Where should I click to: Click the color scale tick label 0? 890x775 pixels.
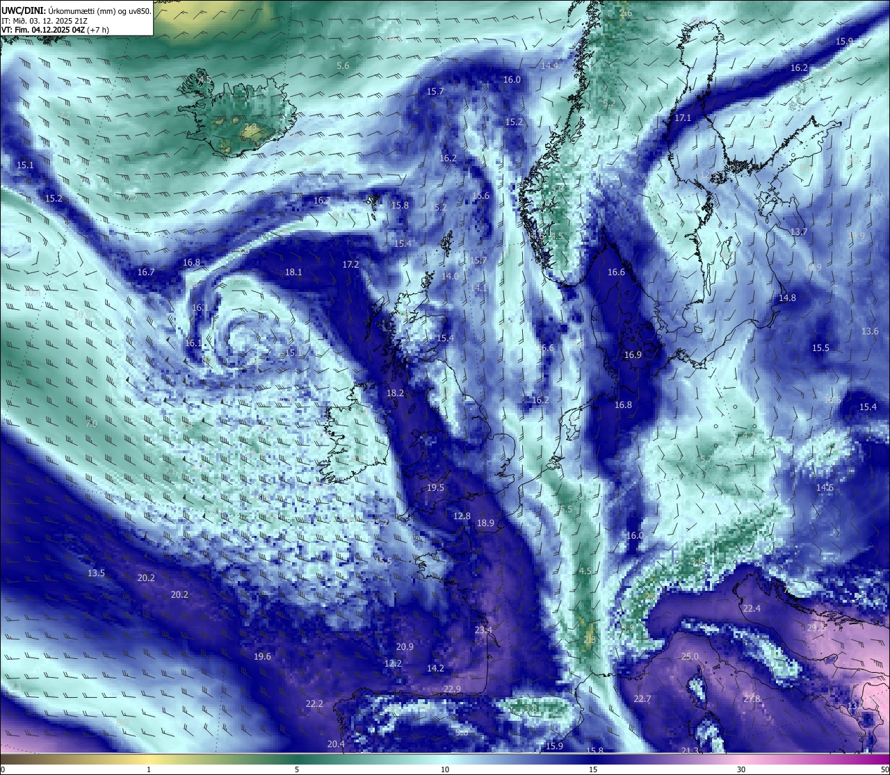pyautogui.click(x=3, y=769)
